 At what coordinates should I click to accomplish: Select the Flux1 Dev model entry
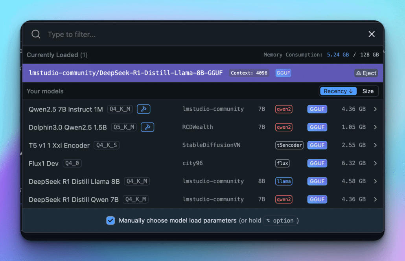44,163
